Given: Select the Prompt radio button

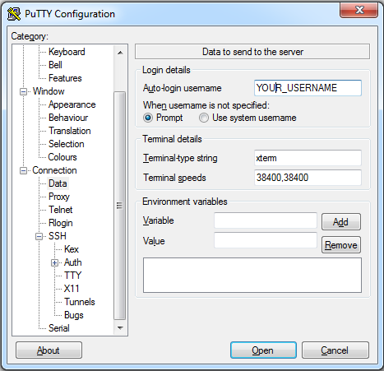Looking at the screenshot, I should (x=148, y=118).
